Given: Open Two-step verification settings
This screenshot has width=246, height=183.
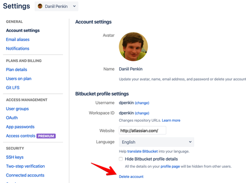Looking at the screenshot, I should [x=25, y=166].
